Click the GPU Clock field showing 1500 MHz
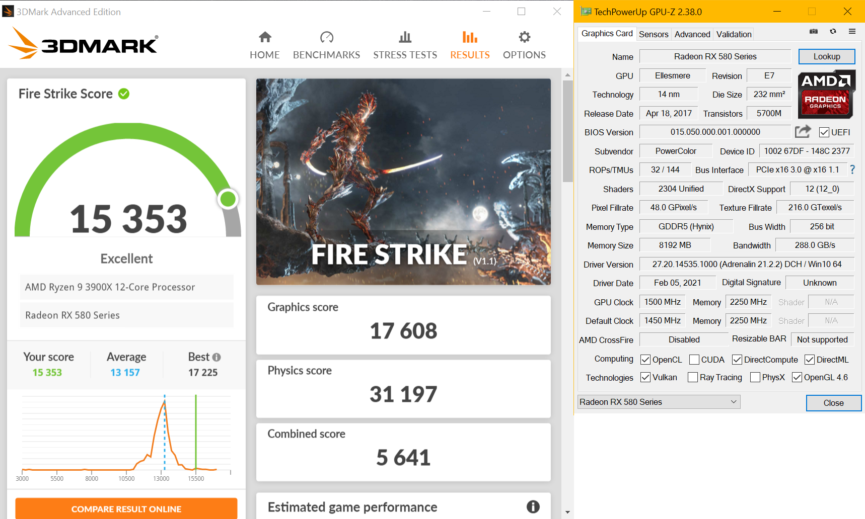This screenshot has width=865, height=519. click(x=663, y=302)
